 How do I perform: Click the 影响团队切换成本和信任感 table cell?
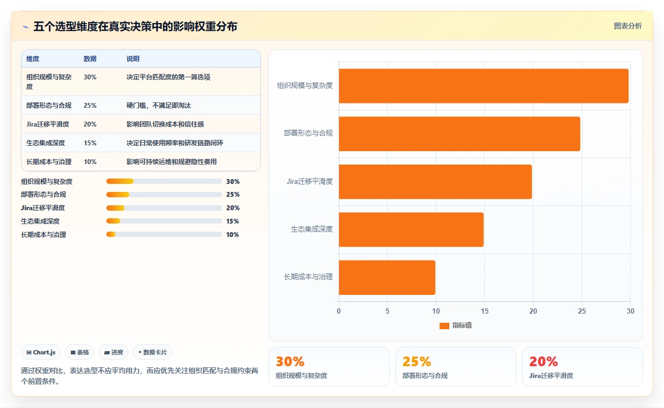(x=165, y=124)
